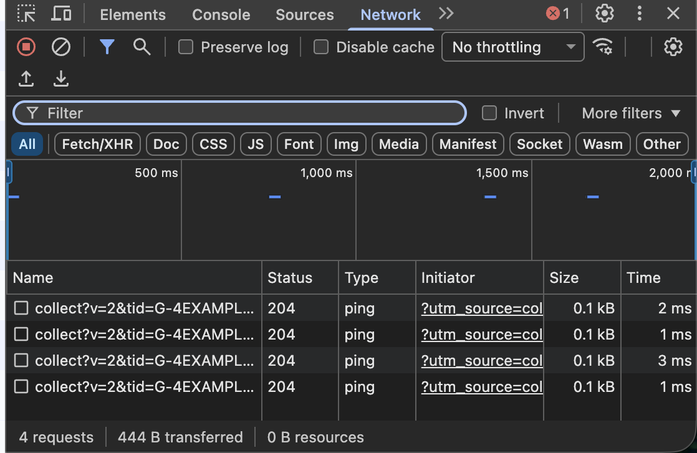Image resolution: width=697 pixels, height=453 pixels.
Task: Check the box in the 2 ms request row
Action: 21,308
